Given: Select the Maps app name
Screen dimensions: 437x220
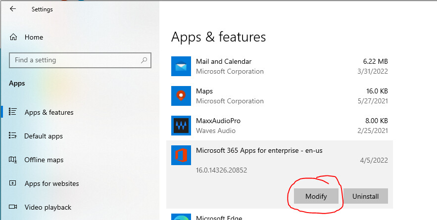Looking at the screenshot, I should (204, 91).
